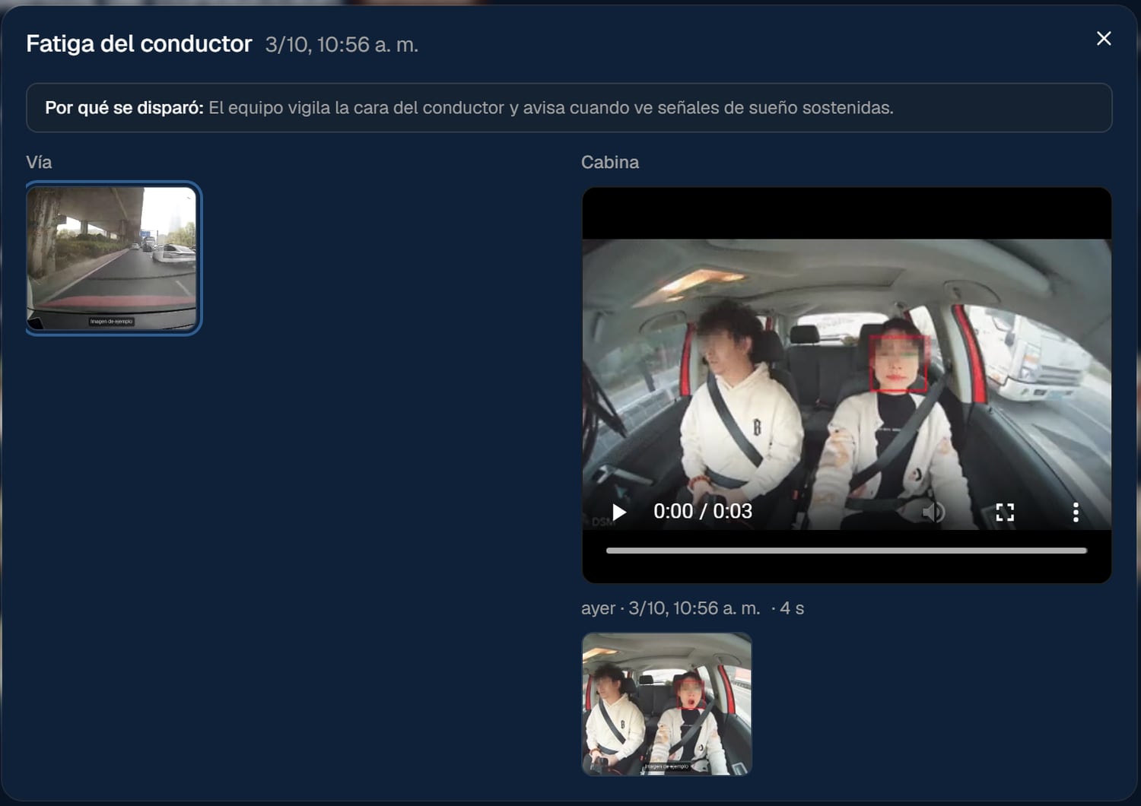Image resolution: width=1141 pixels, height=806 pixels.
Task: Open the cabin video in fullscreen
Action: [x=1005, y=512]
